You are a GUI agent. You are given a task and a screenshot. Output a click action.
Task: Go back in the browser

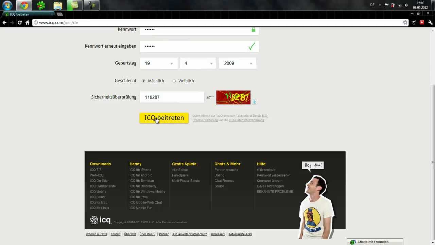4,22
